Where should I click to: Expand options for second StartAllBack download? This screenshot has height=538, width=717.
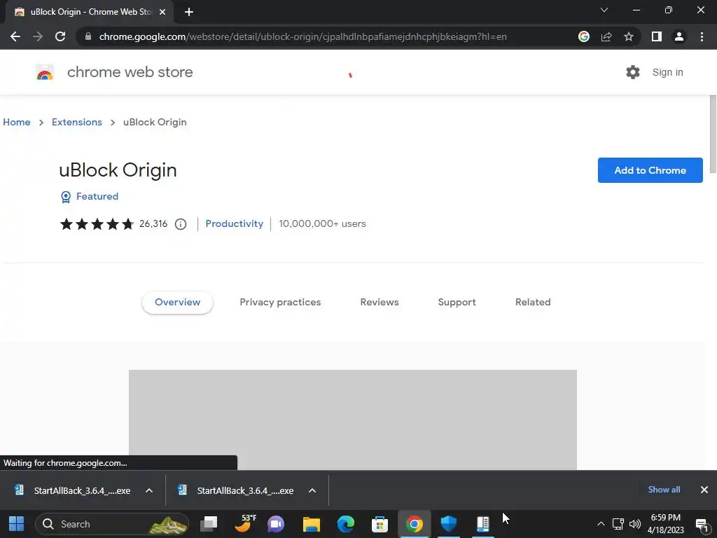point(312,490)
